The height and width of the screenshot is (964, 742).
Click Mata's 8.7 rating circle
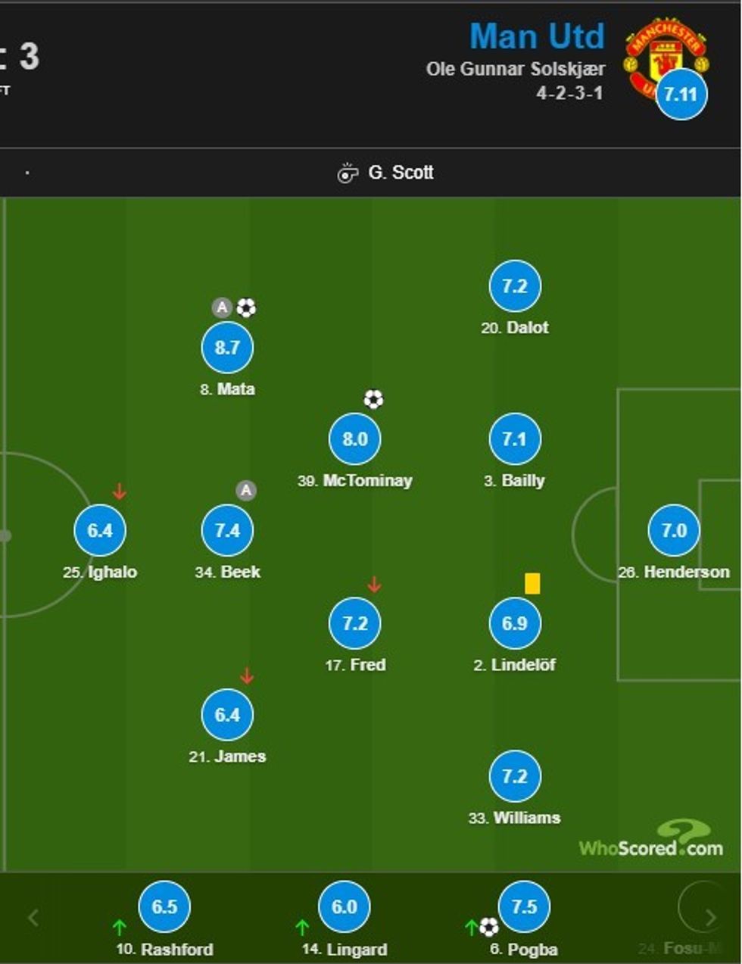[227, 348]
